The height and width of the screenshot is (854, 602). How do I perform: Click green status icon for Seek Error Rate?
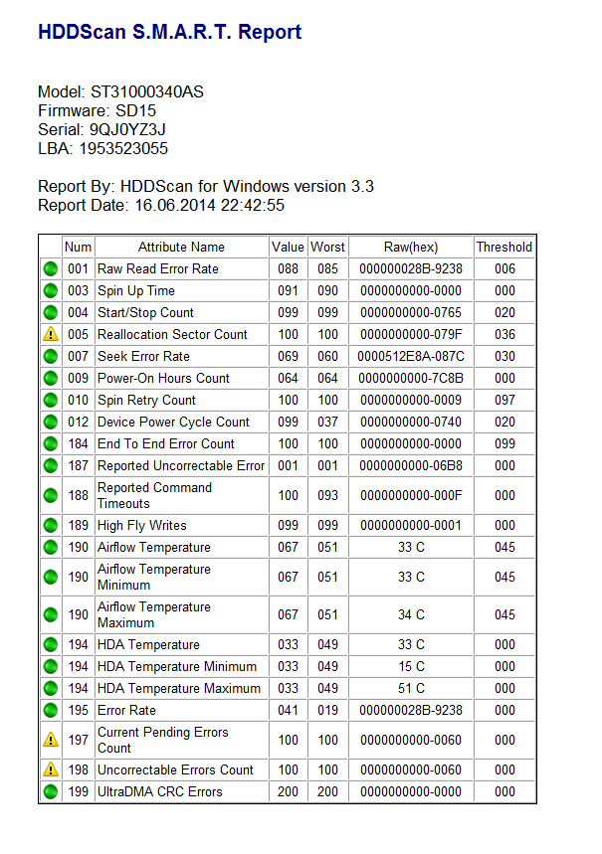(50, 357)
